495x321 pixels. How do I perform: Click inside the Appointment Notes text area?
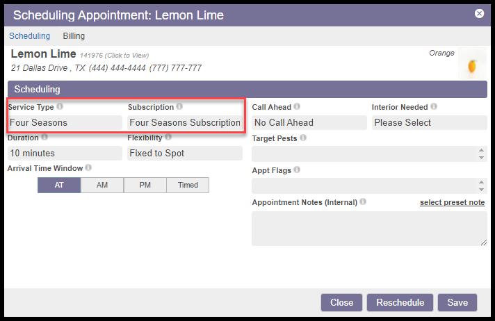click(x=368, y=229)
